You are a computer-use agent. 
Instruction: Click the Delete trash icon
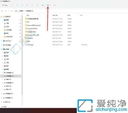click(x=37, y=5)
